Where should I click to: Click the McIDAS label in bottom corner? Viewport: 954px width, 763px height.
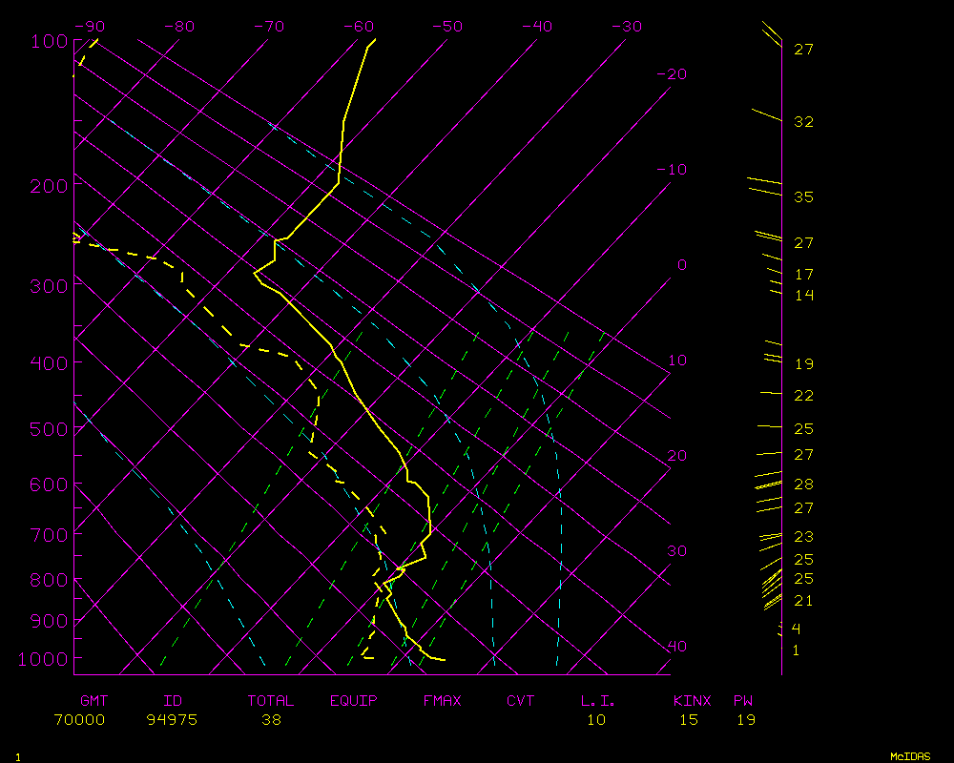click(909, 756)
